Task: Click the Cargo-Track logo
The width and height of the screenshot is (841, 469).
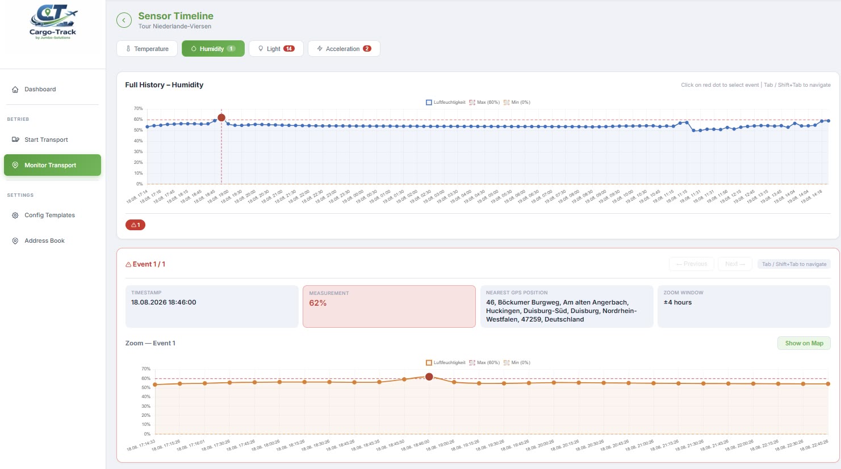Action: pyautogui.click(x=53, y=22)
